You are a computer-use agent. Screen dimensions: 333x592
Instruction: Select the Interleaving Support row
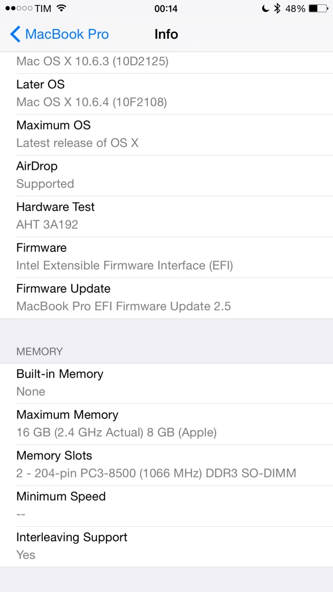point(166,546)
